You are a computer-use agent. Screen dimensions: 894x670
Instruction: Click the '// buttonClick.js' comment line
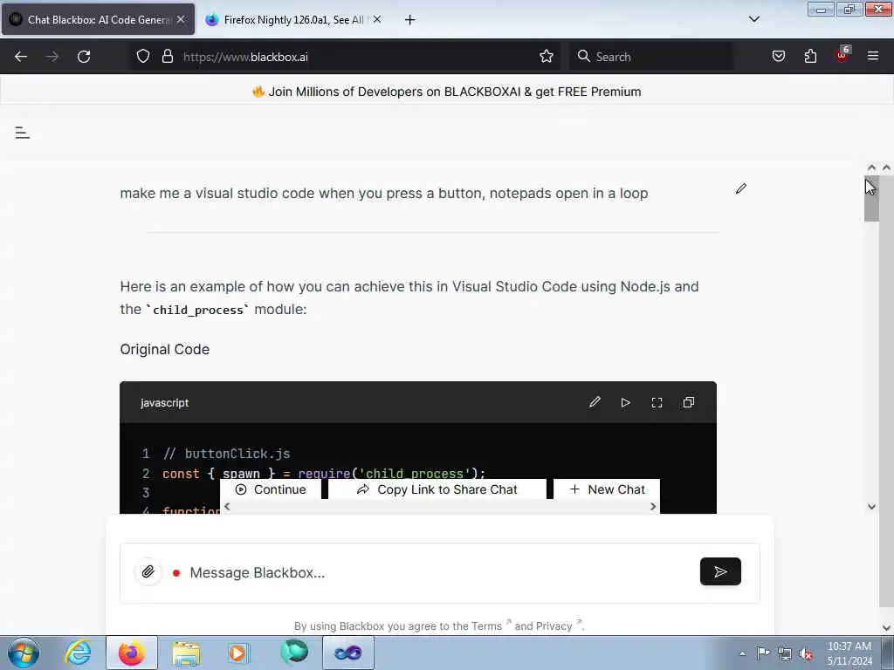pyautogui.click(x=226, y=454)
